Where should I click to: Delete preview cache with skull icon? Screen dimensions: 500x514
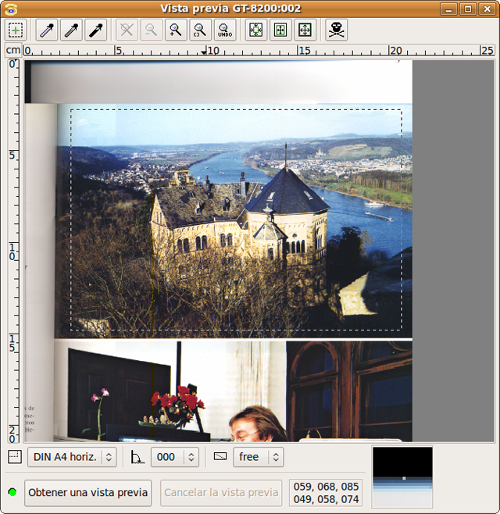(336, 30)
